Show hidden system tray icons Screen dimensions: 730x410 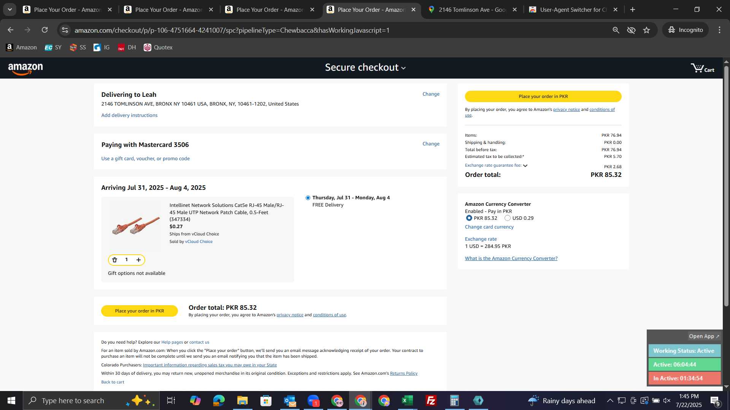[x=610, y=401]
